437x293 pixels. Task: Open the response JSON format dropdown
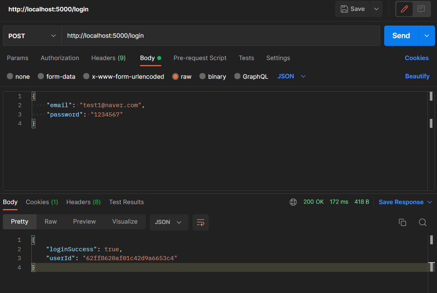click(x=169, y=222)
